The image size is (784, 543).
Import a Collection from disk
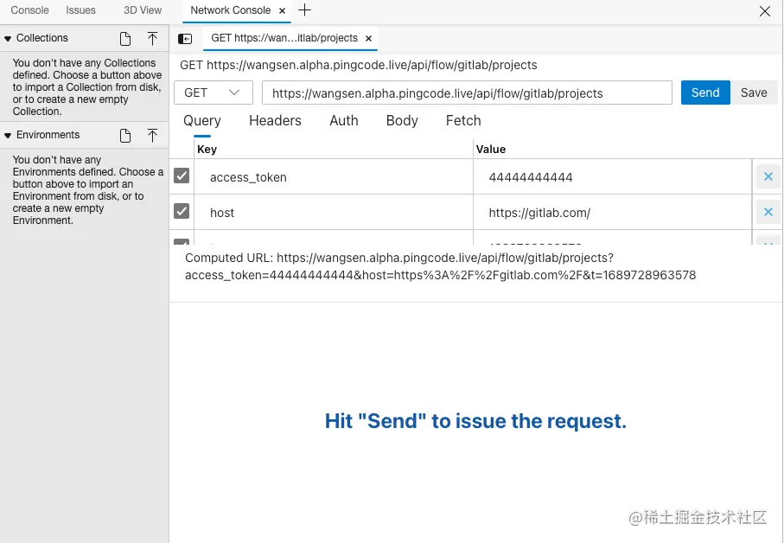pyautogui.click(x=152, y=38)
